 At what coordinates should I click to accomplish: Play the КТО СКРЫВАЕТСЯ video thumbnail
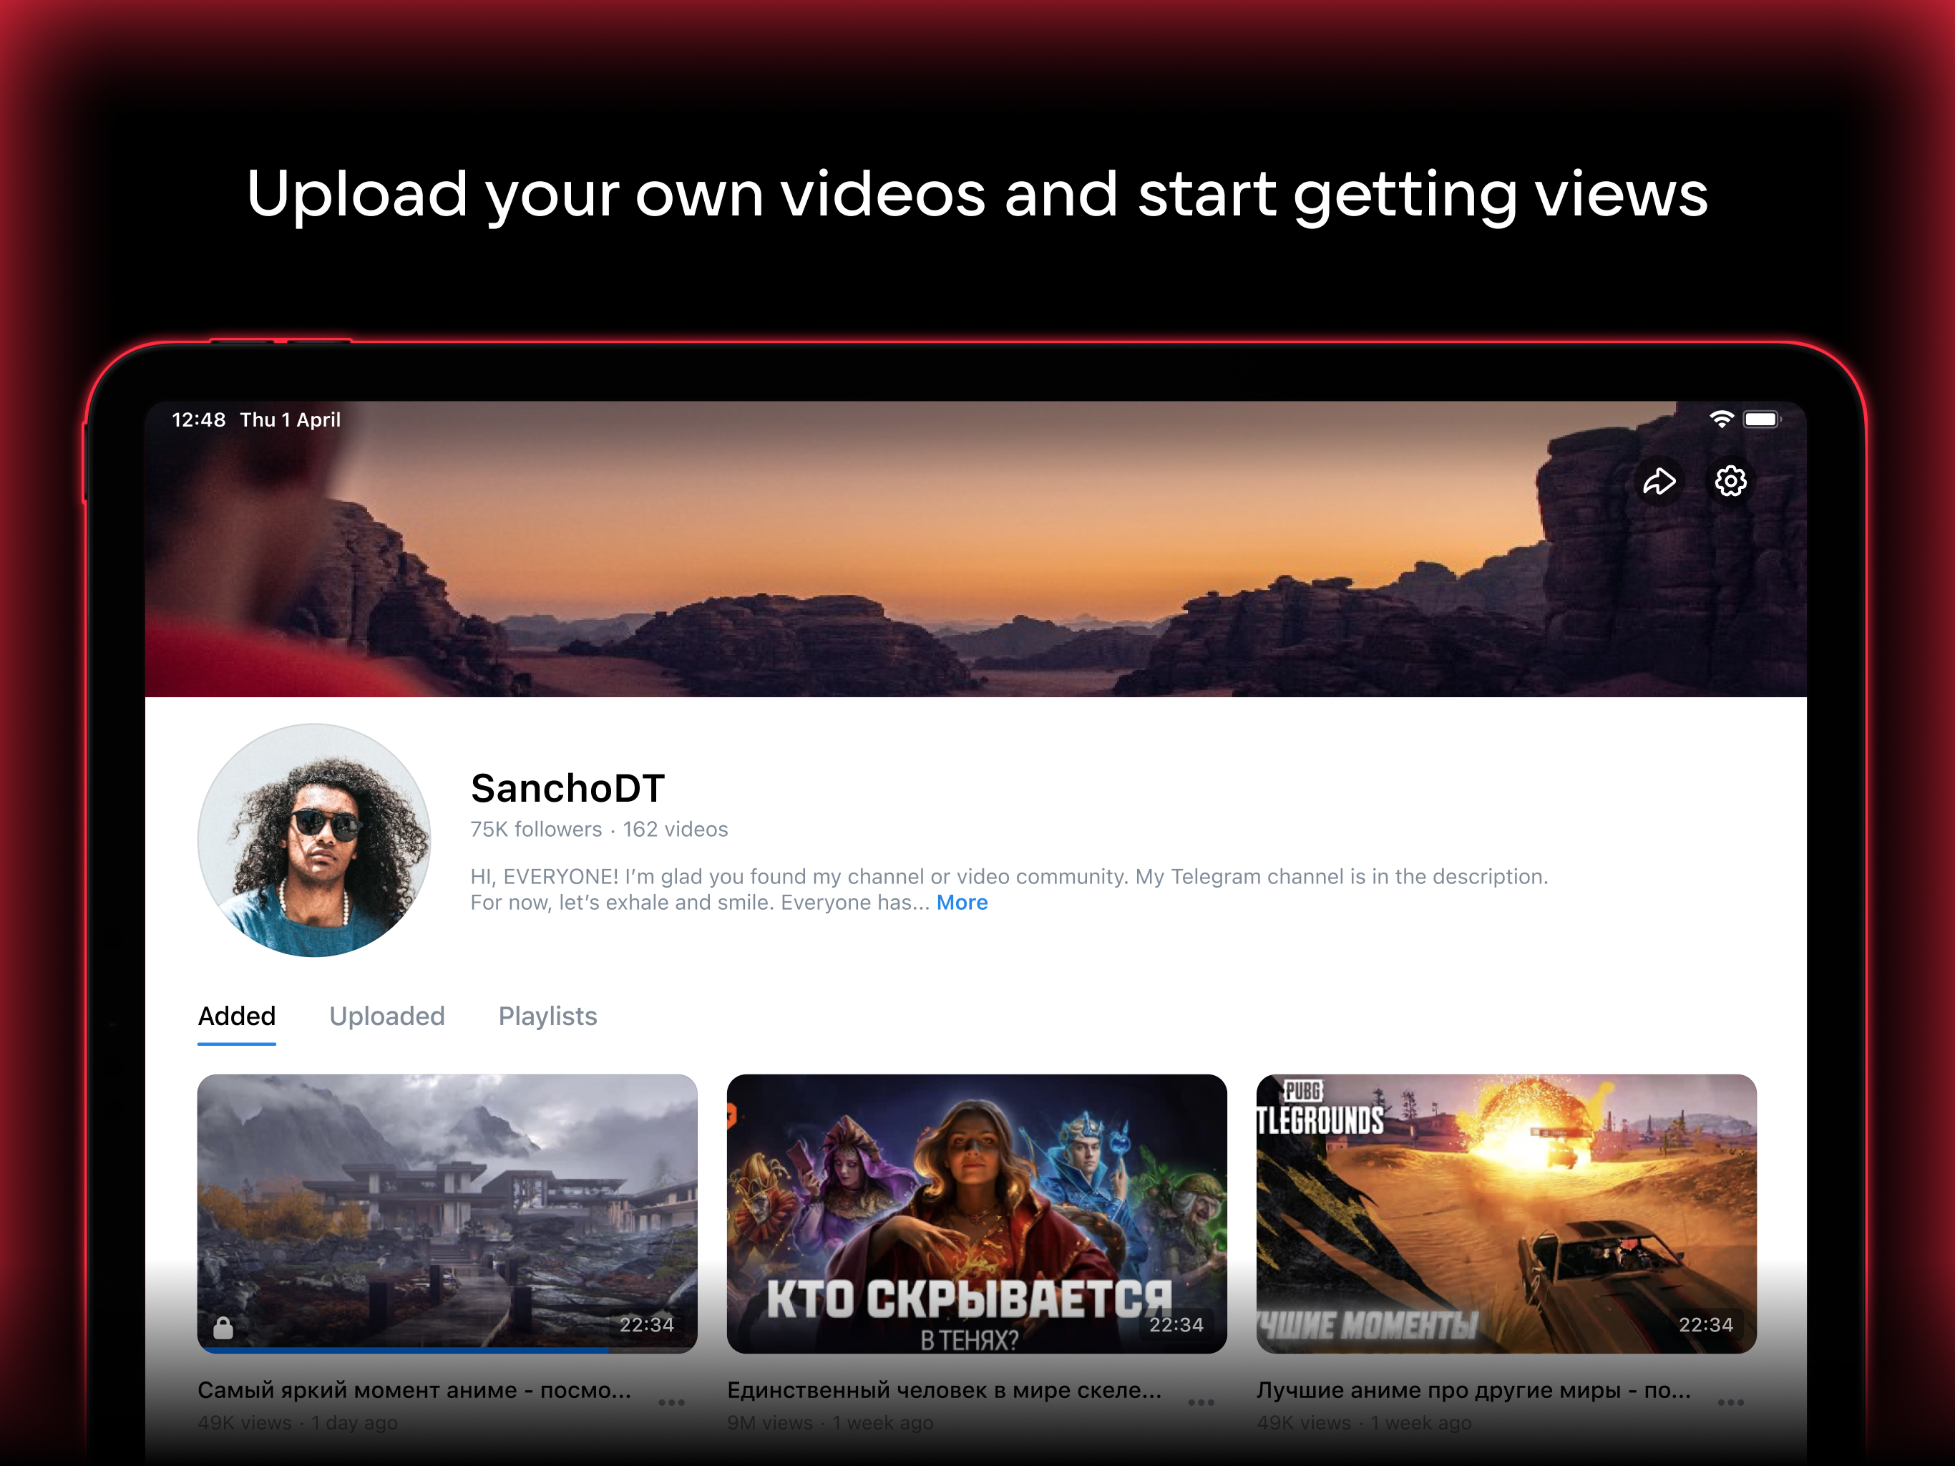pos(977,1203)
